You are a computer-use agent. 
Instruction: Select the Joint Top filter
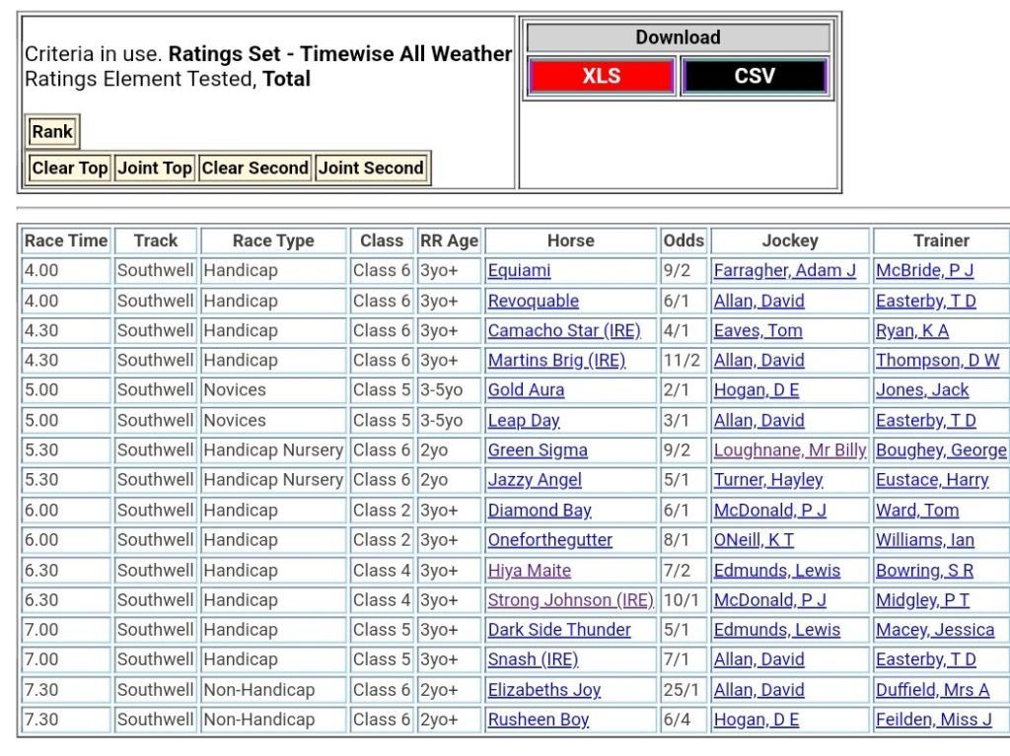(155, 169)
